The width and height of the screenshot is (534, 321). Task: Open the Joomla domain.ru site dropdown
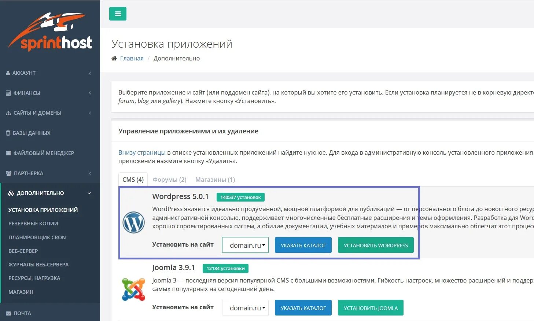(245, 308)
